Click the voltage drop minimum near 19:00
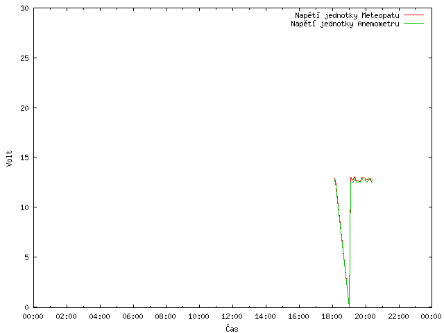Screen dimensions: 444x333 coord(349,305)
